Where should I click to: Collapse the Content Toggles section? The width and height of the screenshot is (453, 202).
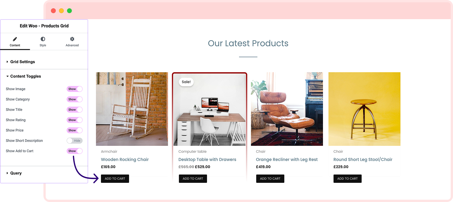tap(44, 76)
